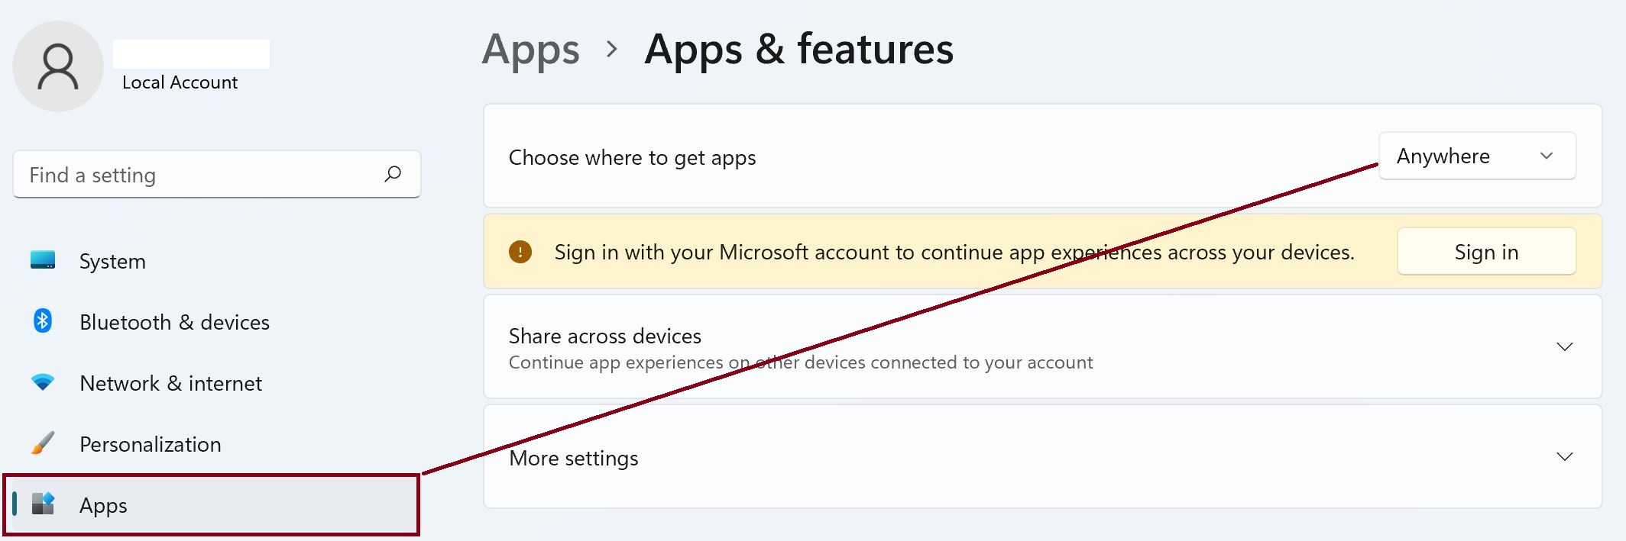Click the user profile avatar icon
The height and width of the screenshot is (541, 1626).
click(58, 67)
